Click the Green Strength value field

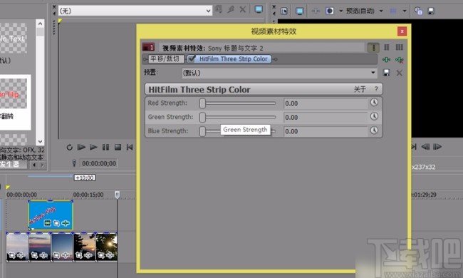point(326,117)
